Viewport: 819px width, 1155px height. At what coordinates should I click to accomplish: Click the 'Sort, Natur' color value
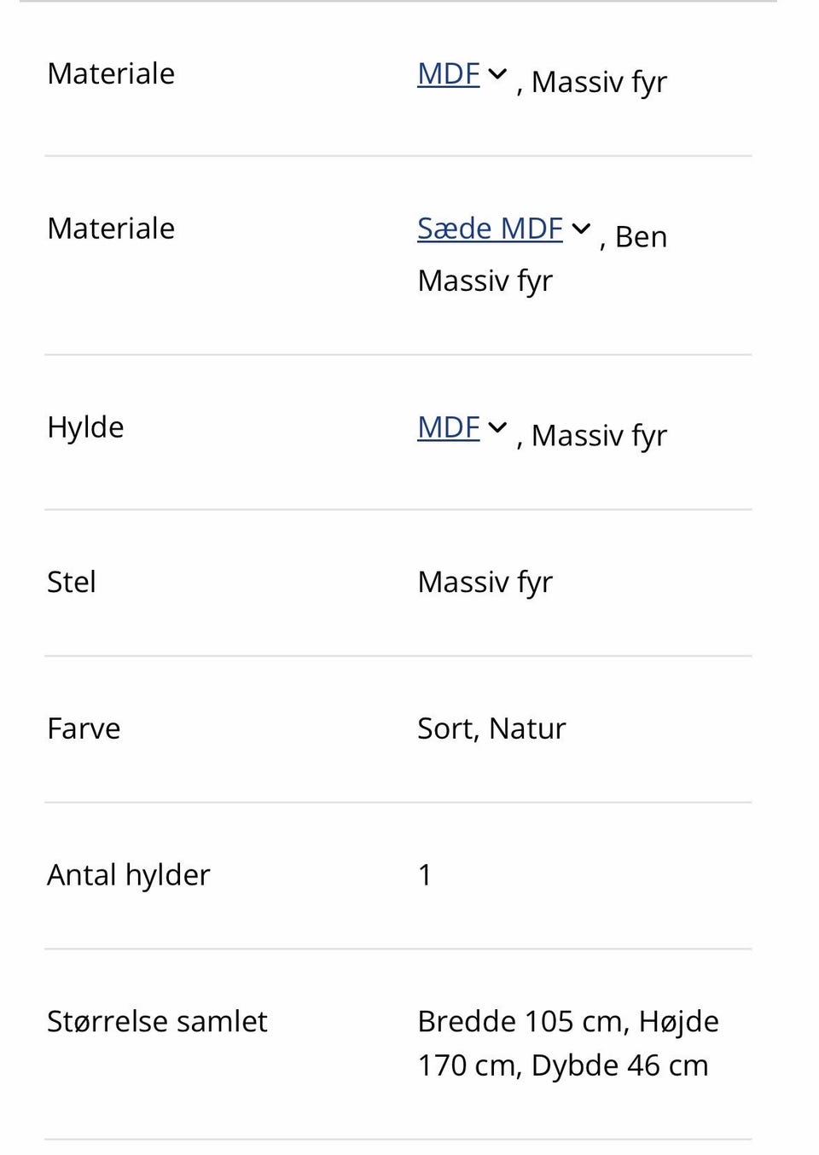pyautogui.click(x=491, y=729)
